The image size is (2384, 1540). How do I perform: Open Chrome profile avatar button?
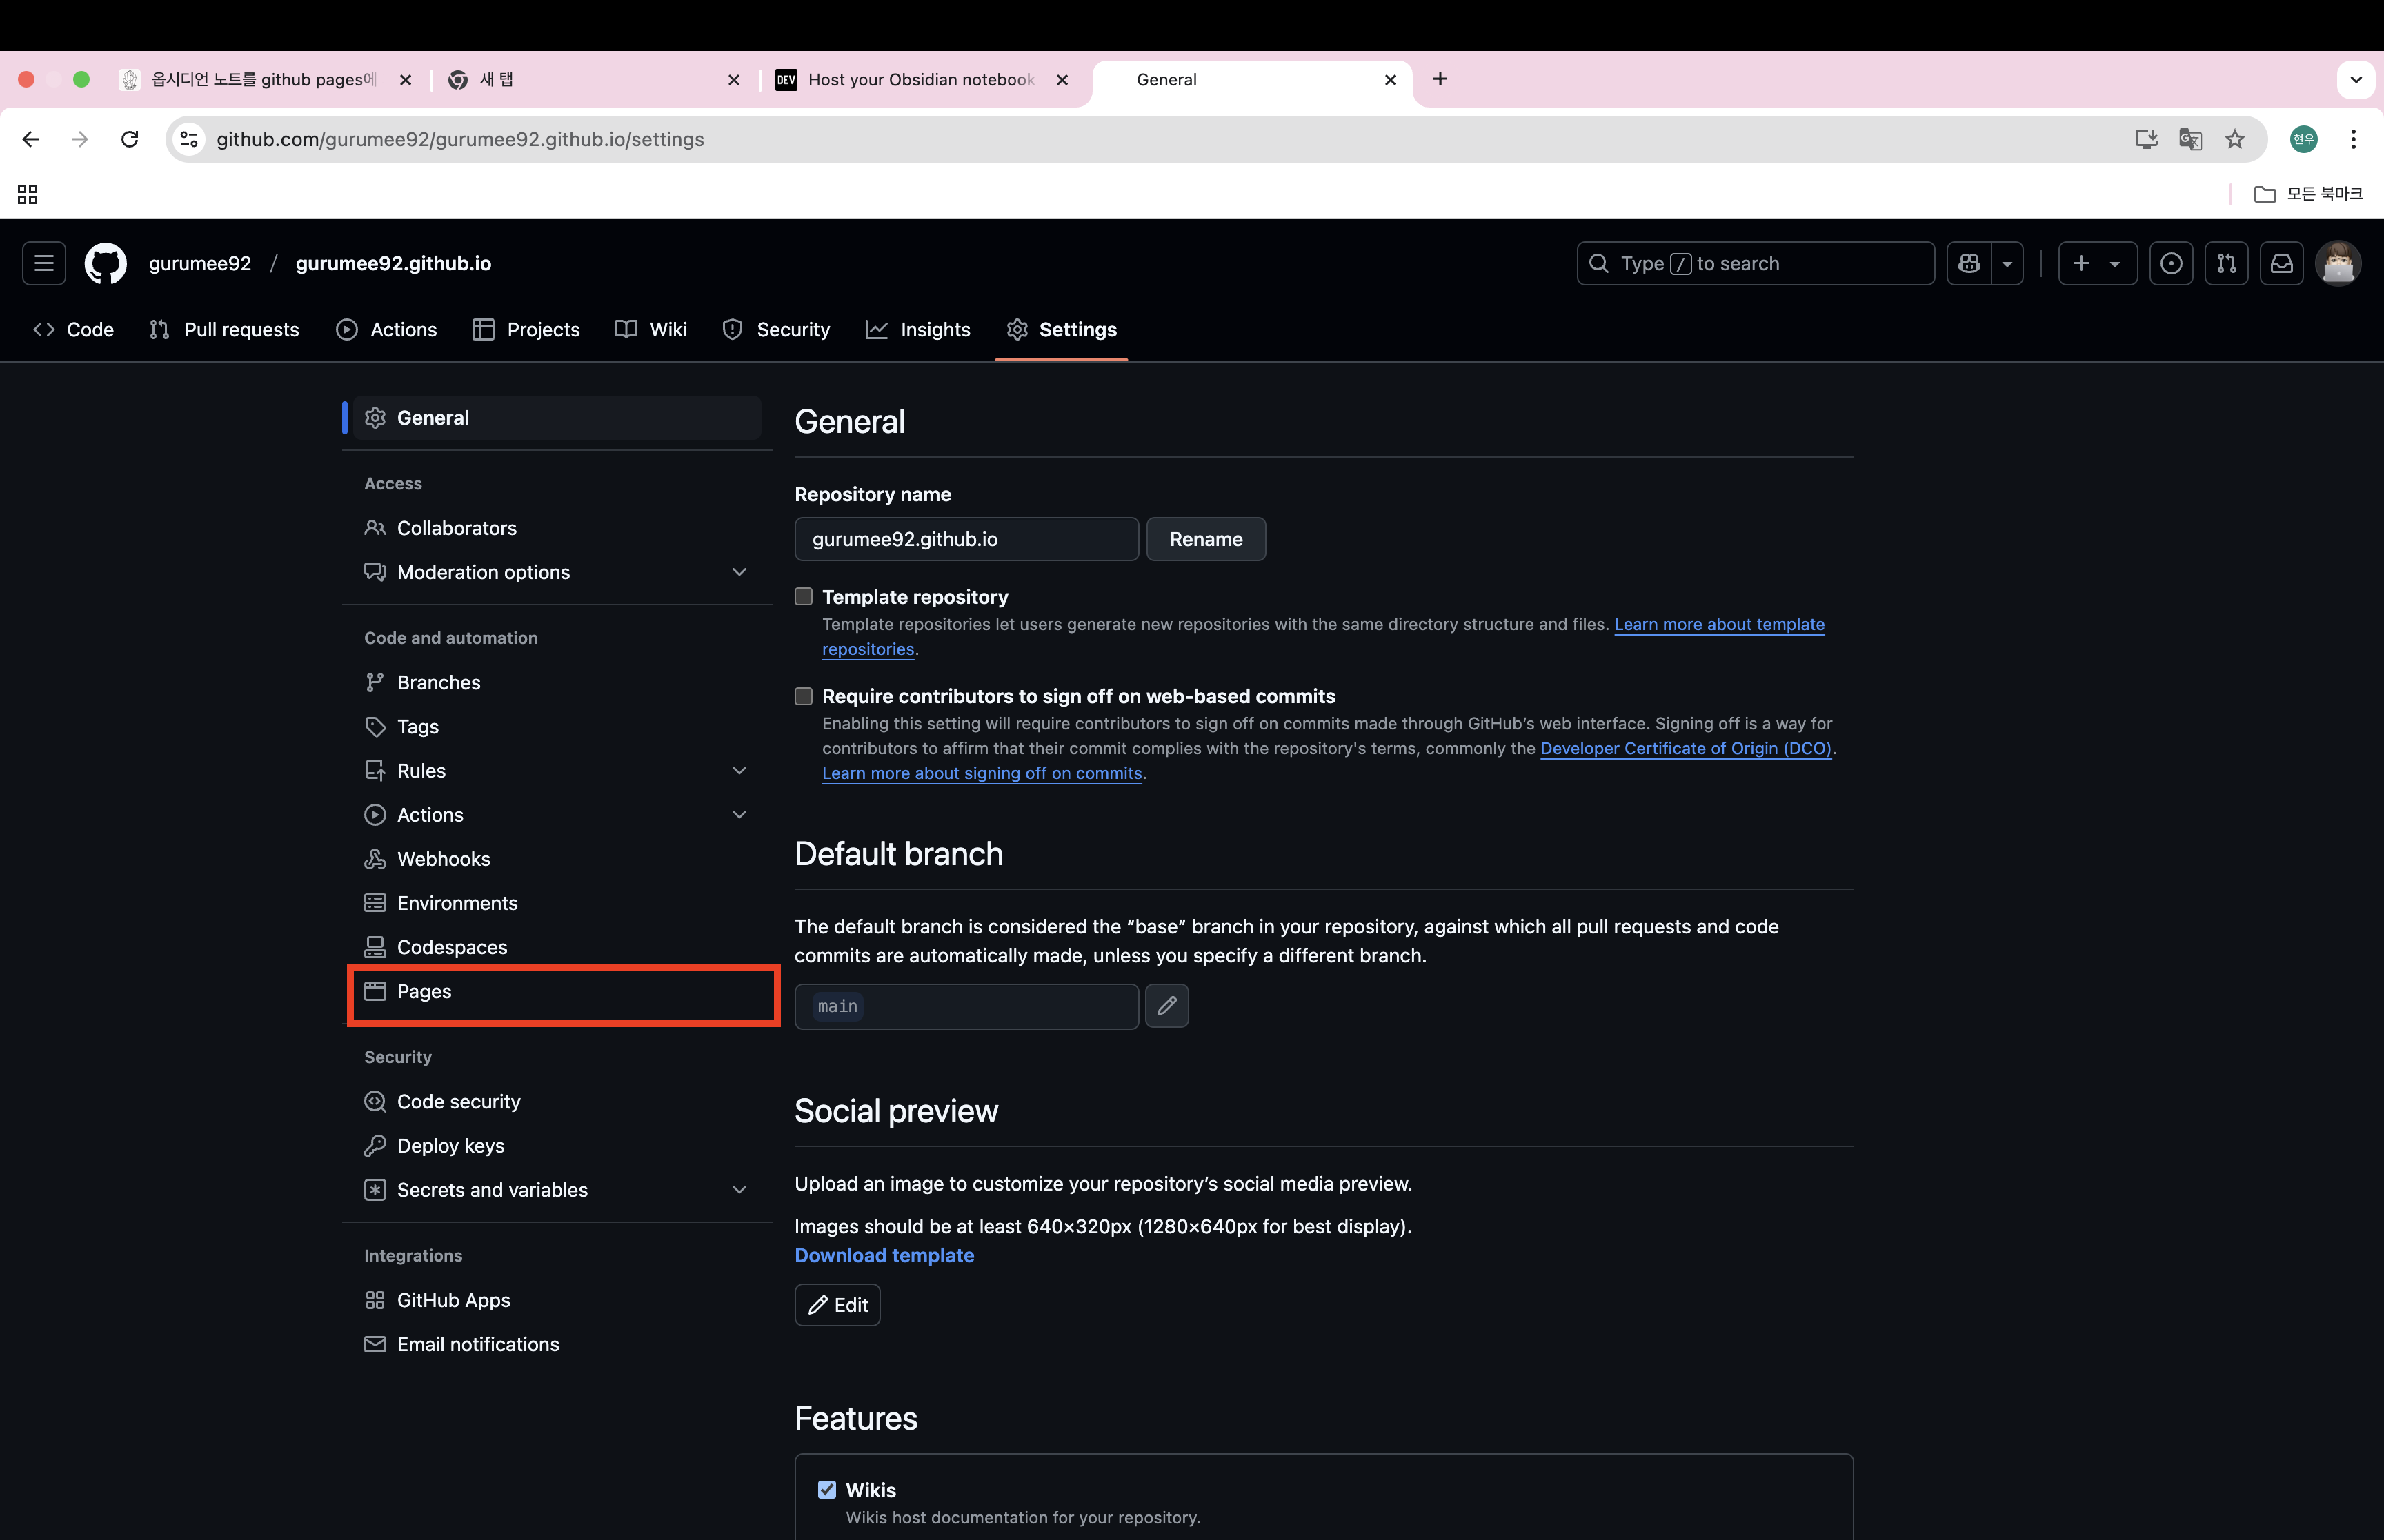click(x=2303, y=139)
